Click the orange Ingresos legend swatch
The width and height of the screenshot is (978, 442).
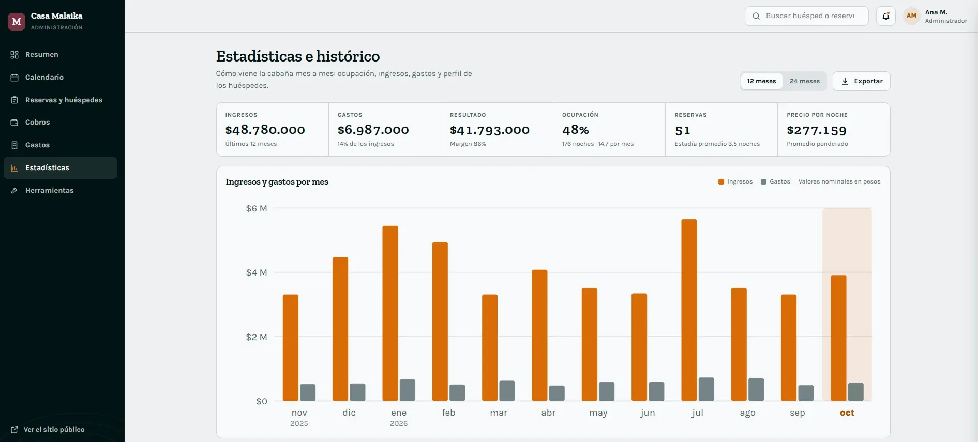click(x=721, y=182)
